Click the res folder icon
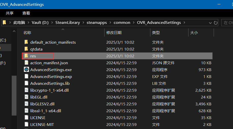The height and width of the screenshot is (129, 233). tap(26, 56)
